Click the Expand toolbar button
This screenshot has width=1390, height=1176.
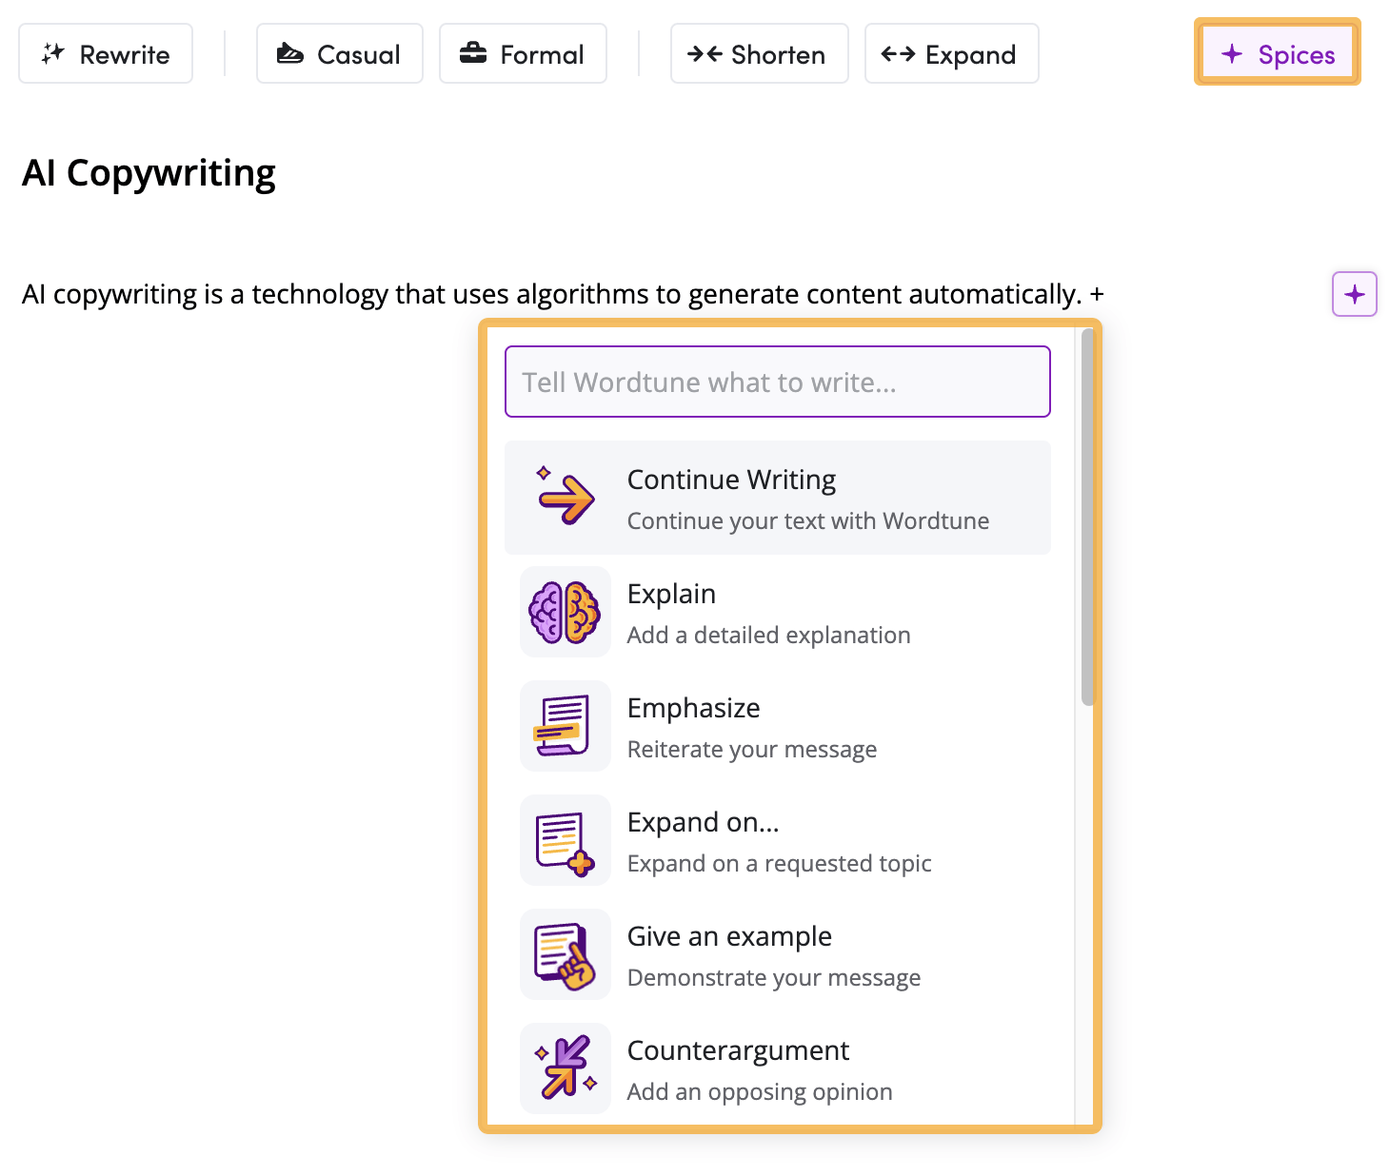pyautogui.click(x=951, y=54)
